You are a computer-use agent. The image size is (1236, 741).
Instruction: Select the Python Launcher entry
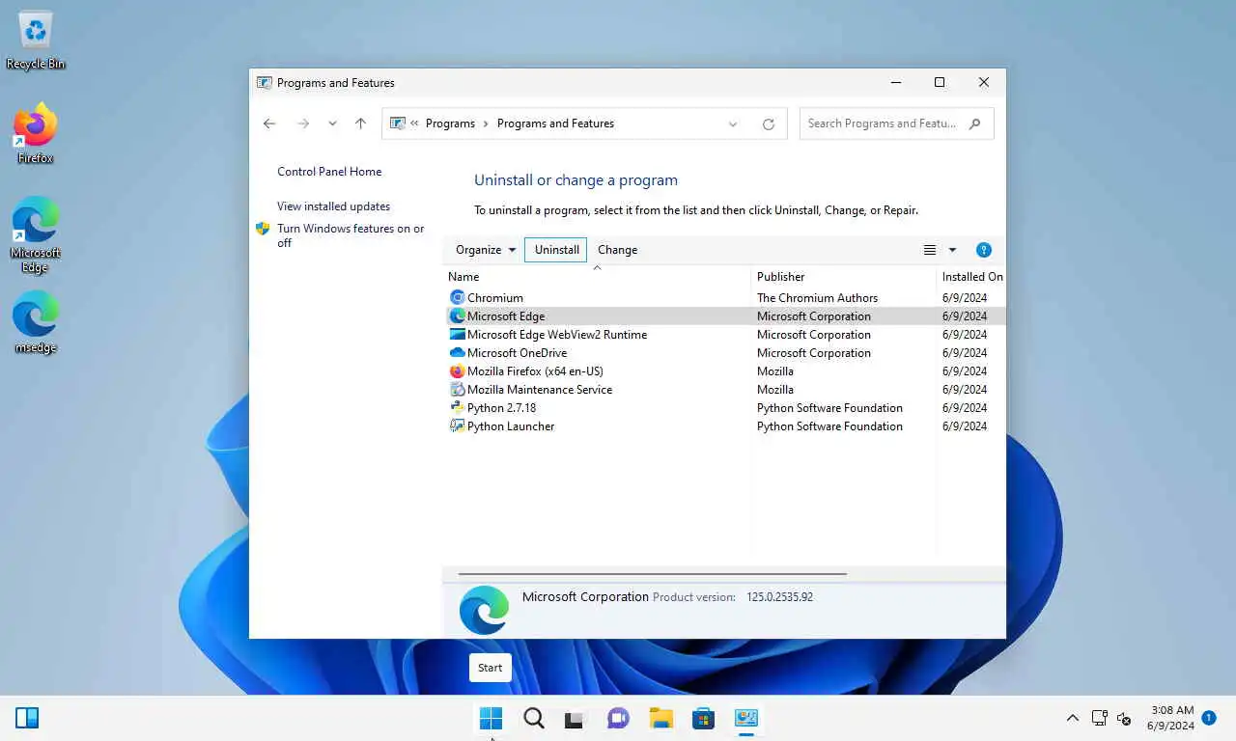(724, 426)
